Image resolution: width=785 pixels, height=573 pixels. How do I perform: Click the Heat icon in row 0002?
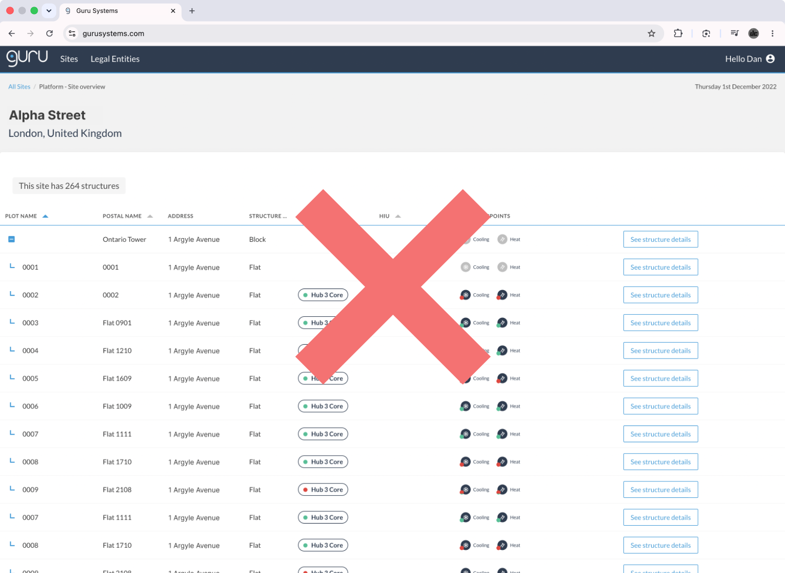pyautogui.click(x=502, y=295)
